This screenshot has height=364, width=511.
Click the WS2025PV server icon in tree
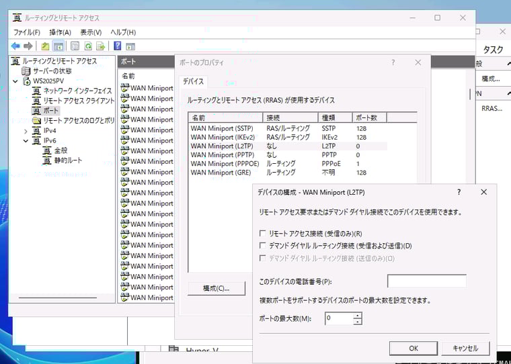coord(26,81)
